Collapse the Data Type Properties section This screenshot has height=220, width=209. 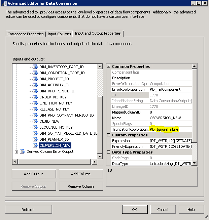(109, 152)
